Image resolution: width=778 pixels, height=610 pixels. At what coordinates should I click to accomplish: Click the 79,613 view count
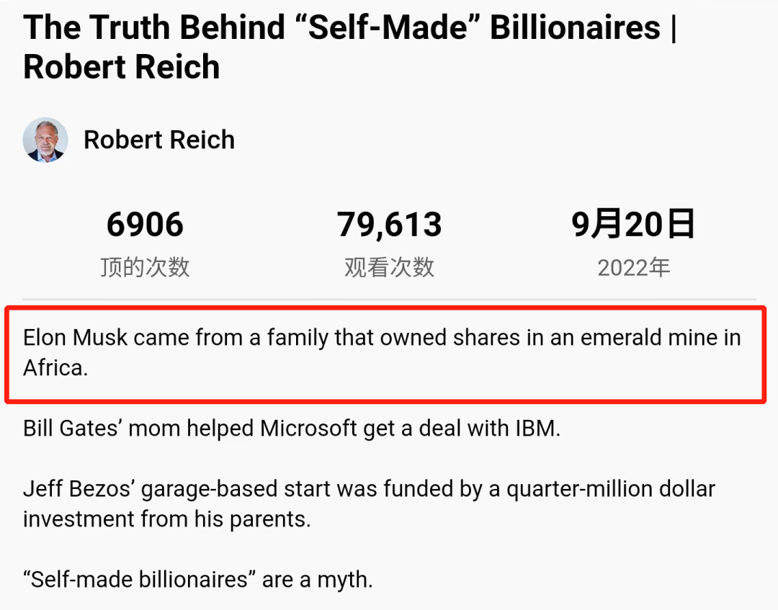389,225
